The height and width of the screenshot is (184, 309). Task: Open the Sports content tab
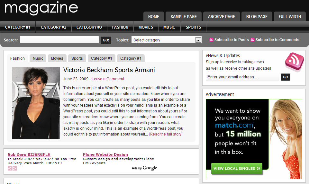(x=77, y=58)
